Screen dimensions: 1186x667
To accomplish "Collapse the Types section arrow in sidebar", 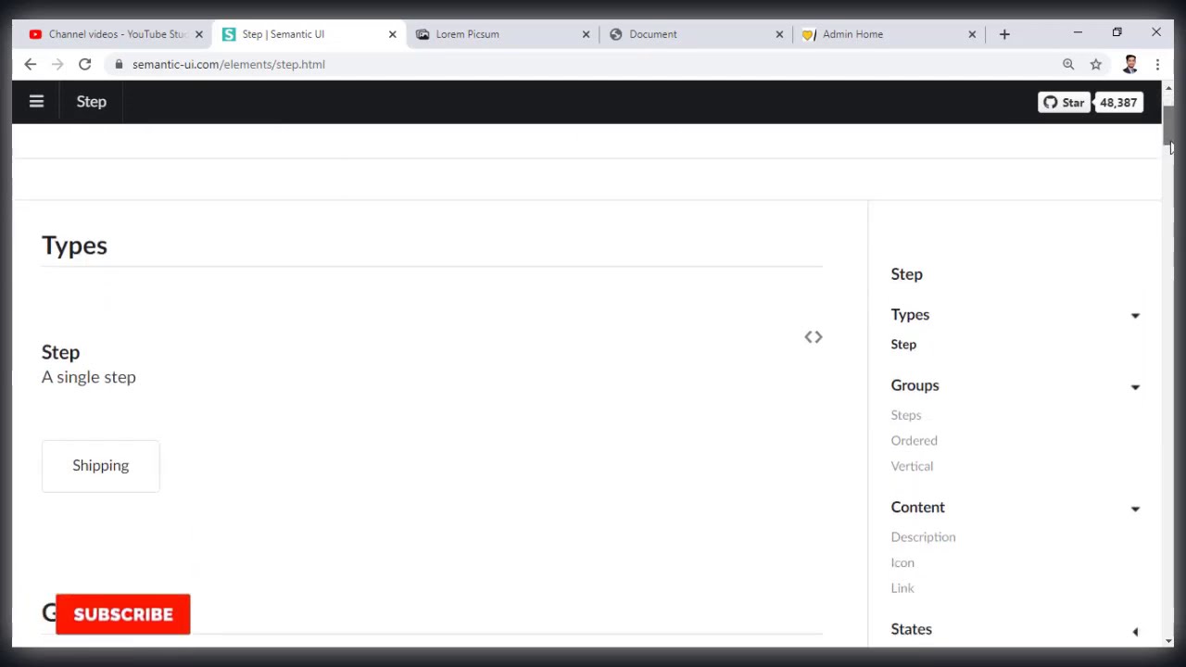I will pyautogui.click(x=1135, y=316).
